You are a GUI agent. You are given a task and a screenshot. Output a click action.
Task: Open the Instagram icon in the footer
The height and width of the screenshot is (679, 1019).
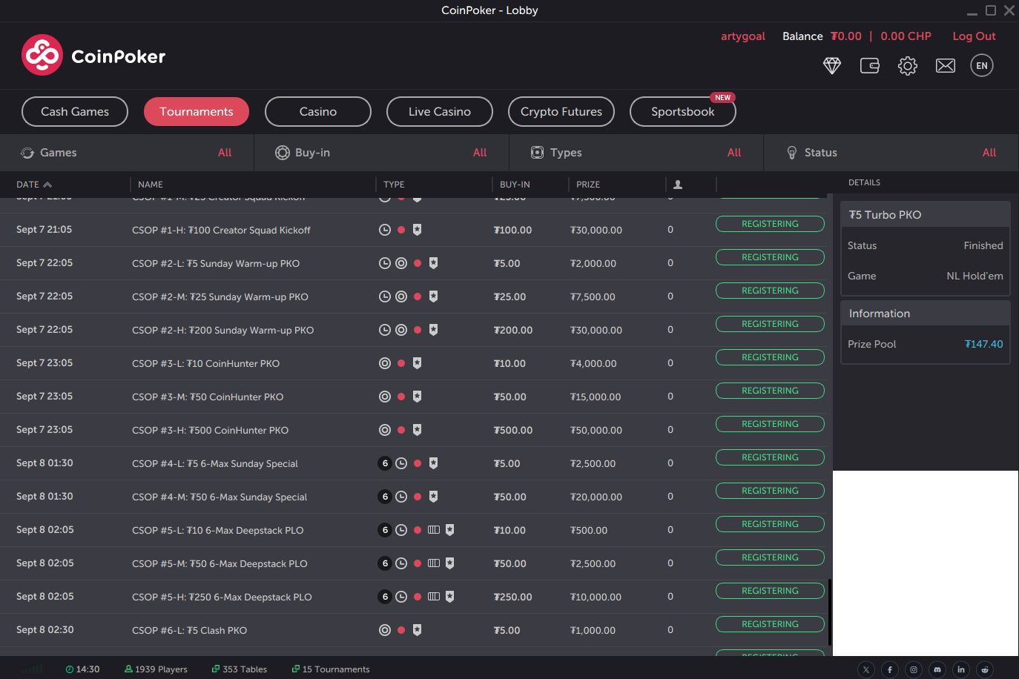click(x=913, y=669)
